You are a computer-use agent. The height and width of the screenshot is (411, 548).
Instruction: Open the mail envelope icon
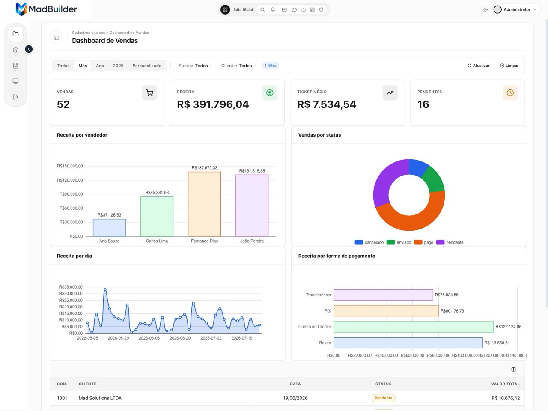pyautogui.click(x=284, y=9)
